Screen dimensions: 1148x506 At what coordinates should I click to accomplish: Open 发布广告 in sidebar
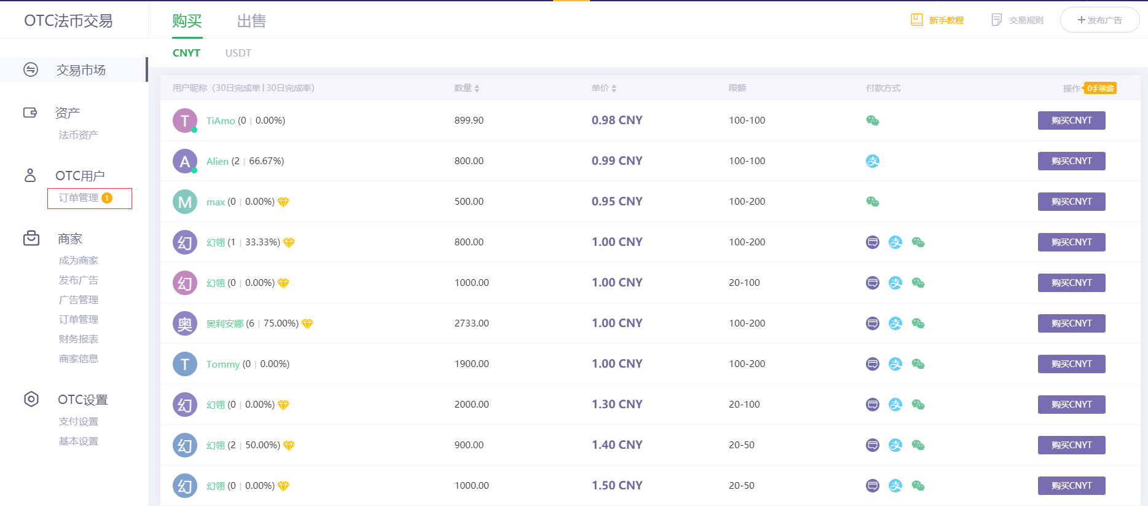click(x=78, y=280)
